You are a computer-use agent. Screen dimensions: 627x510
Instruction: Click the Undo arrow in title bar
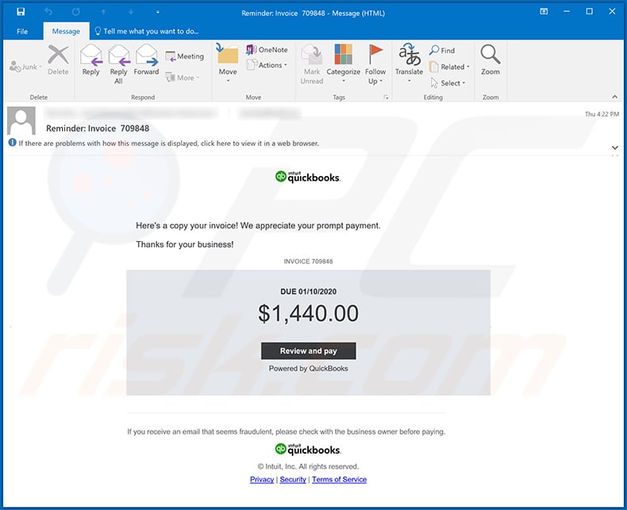[x=48, y=12]
